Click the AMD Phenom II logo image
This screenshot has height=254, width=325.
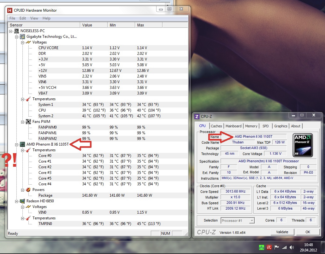click(303, 145)
